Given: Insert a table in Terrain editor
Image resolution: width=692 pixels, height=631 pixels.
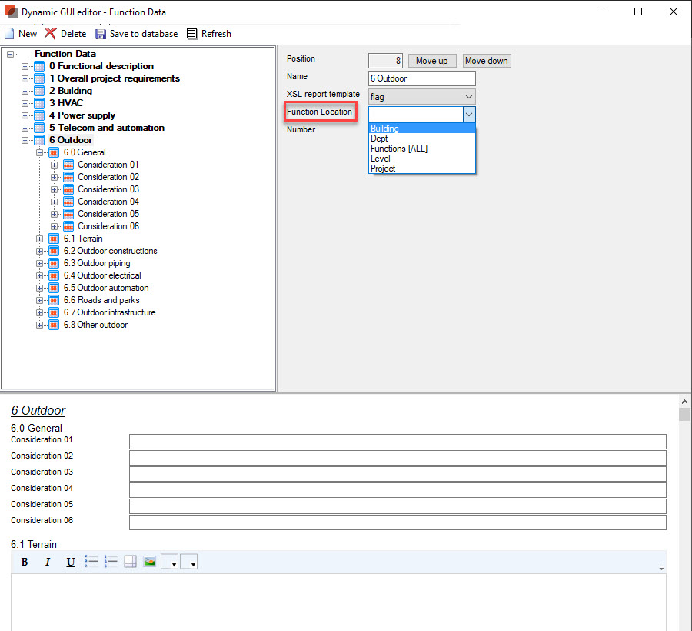Looking at the screenshot, I should [x=130, y=562].
